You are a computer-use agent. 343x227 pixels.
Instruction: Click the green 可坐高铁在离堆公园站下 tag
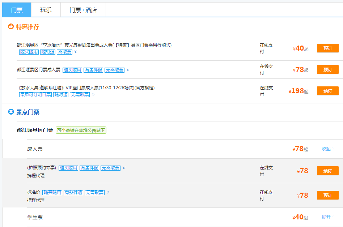(81, 130)
